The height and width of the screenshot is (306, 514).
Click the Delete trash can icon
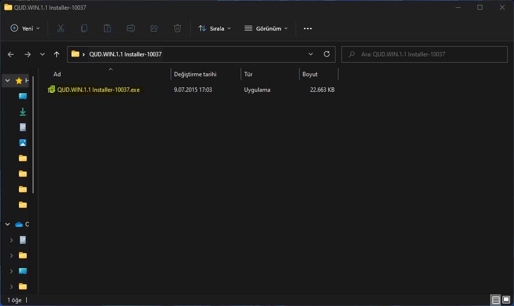coord(177,29)
